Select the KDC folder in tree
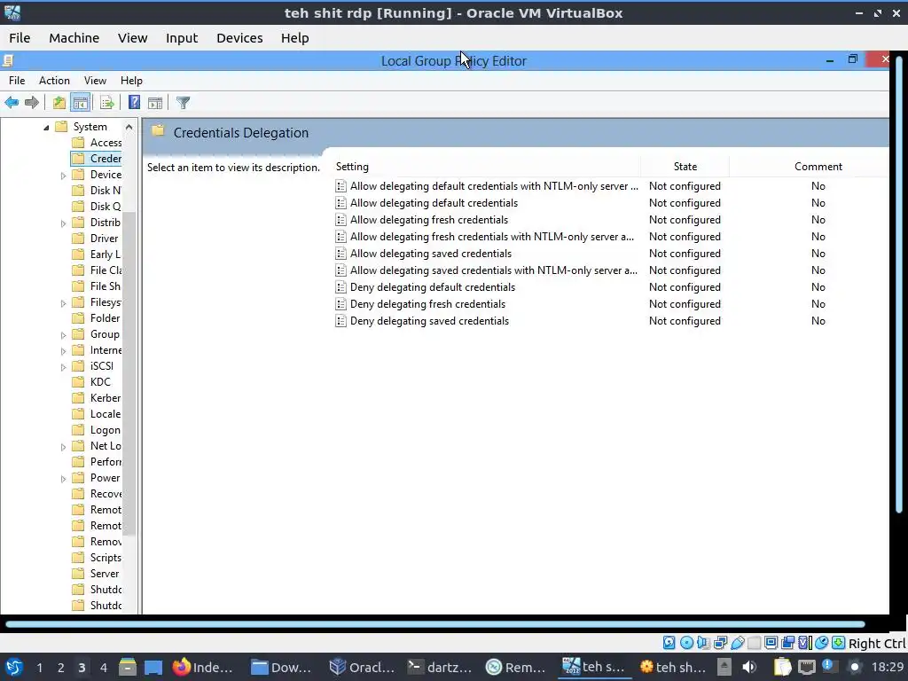 pyautogui.click(x=99, y=382)
